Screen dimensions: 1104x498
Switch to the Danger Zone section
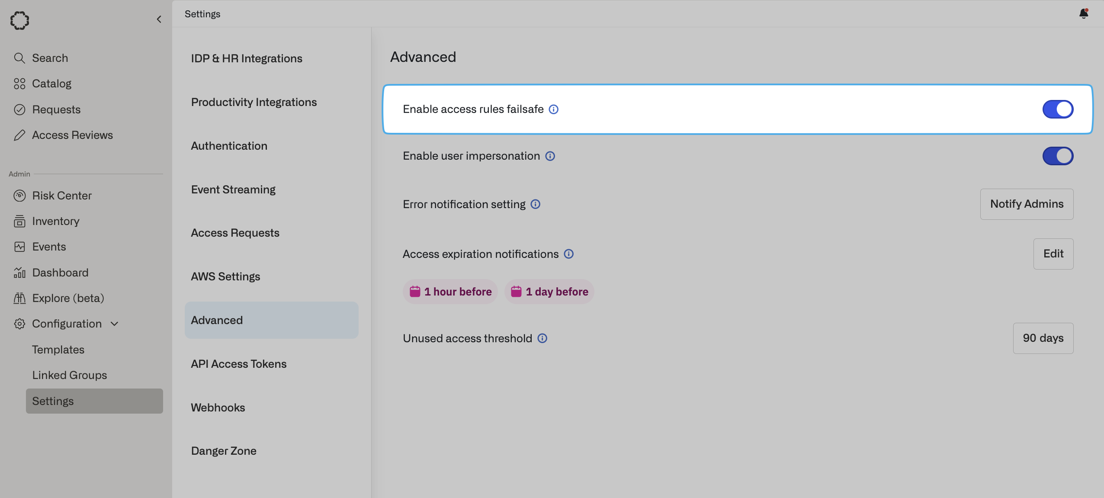tap(223, 451)
